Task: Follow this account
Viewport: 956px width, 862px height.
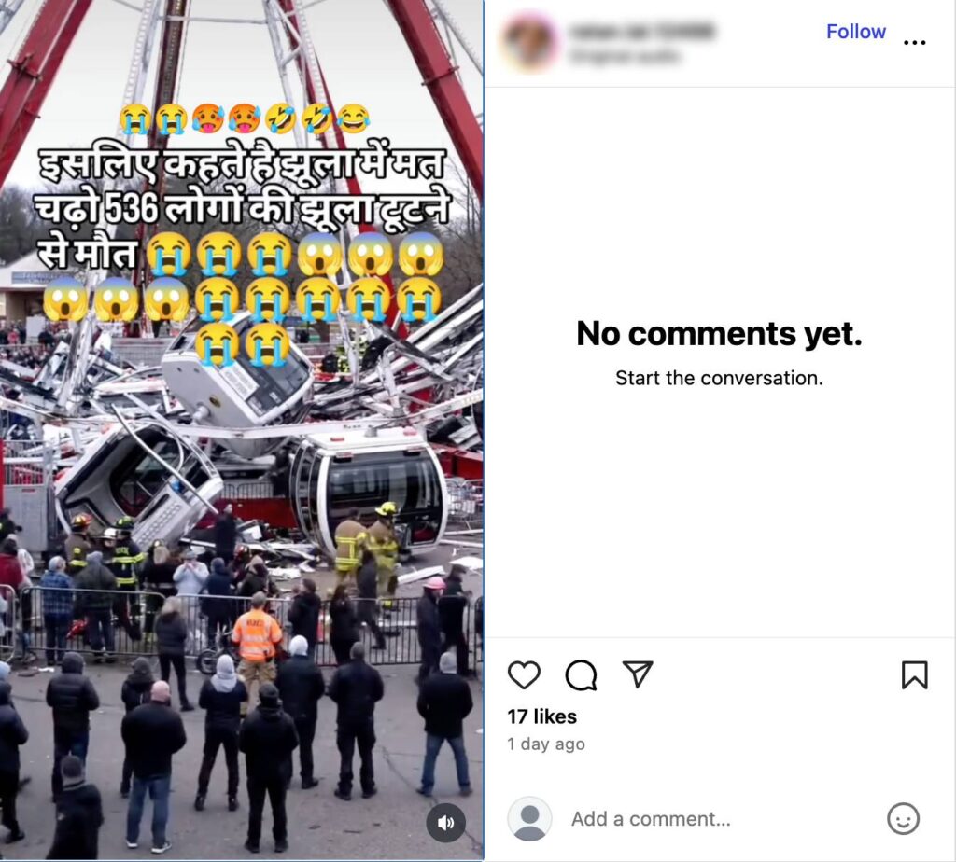Action: point(855,32)
